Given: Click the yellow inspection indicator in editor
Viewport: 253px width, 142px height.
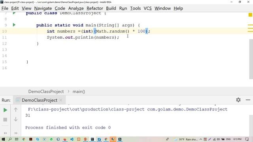Looking at the screenshot, I should pyautogui.click(x=250, y=15).
